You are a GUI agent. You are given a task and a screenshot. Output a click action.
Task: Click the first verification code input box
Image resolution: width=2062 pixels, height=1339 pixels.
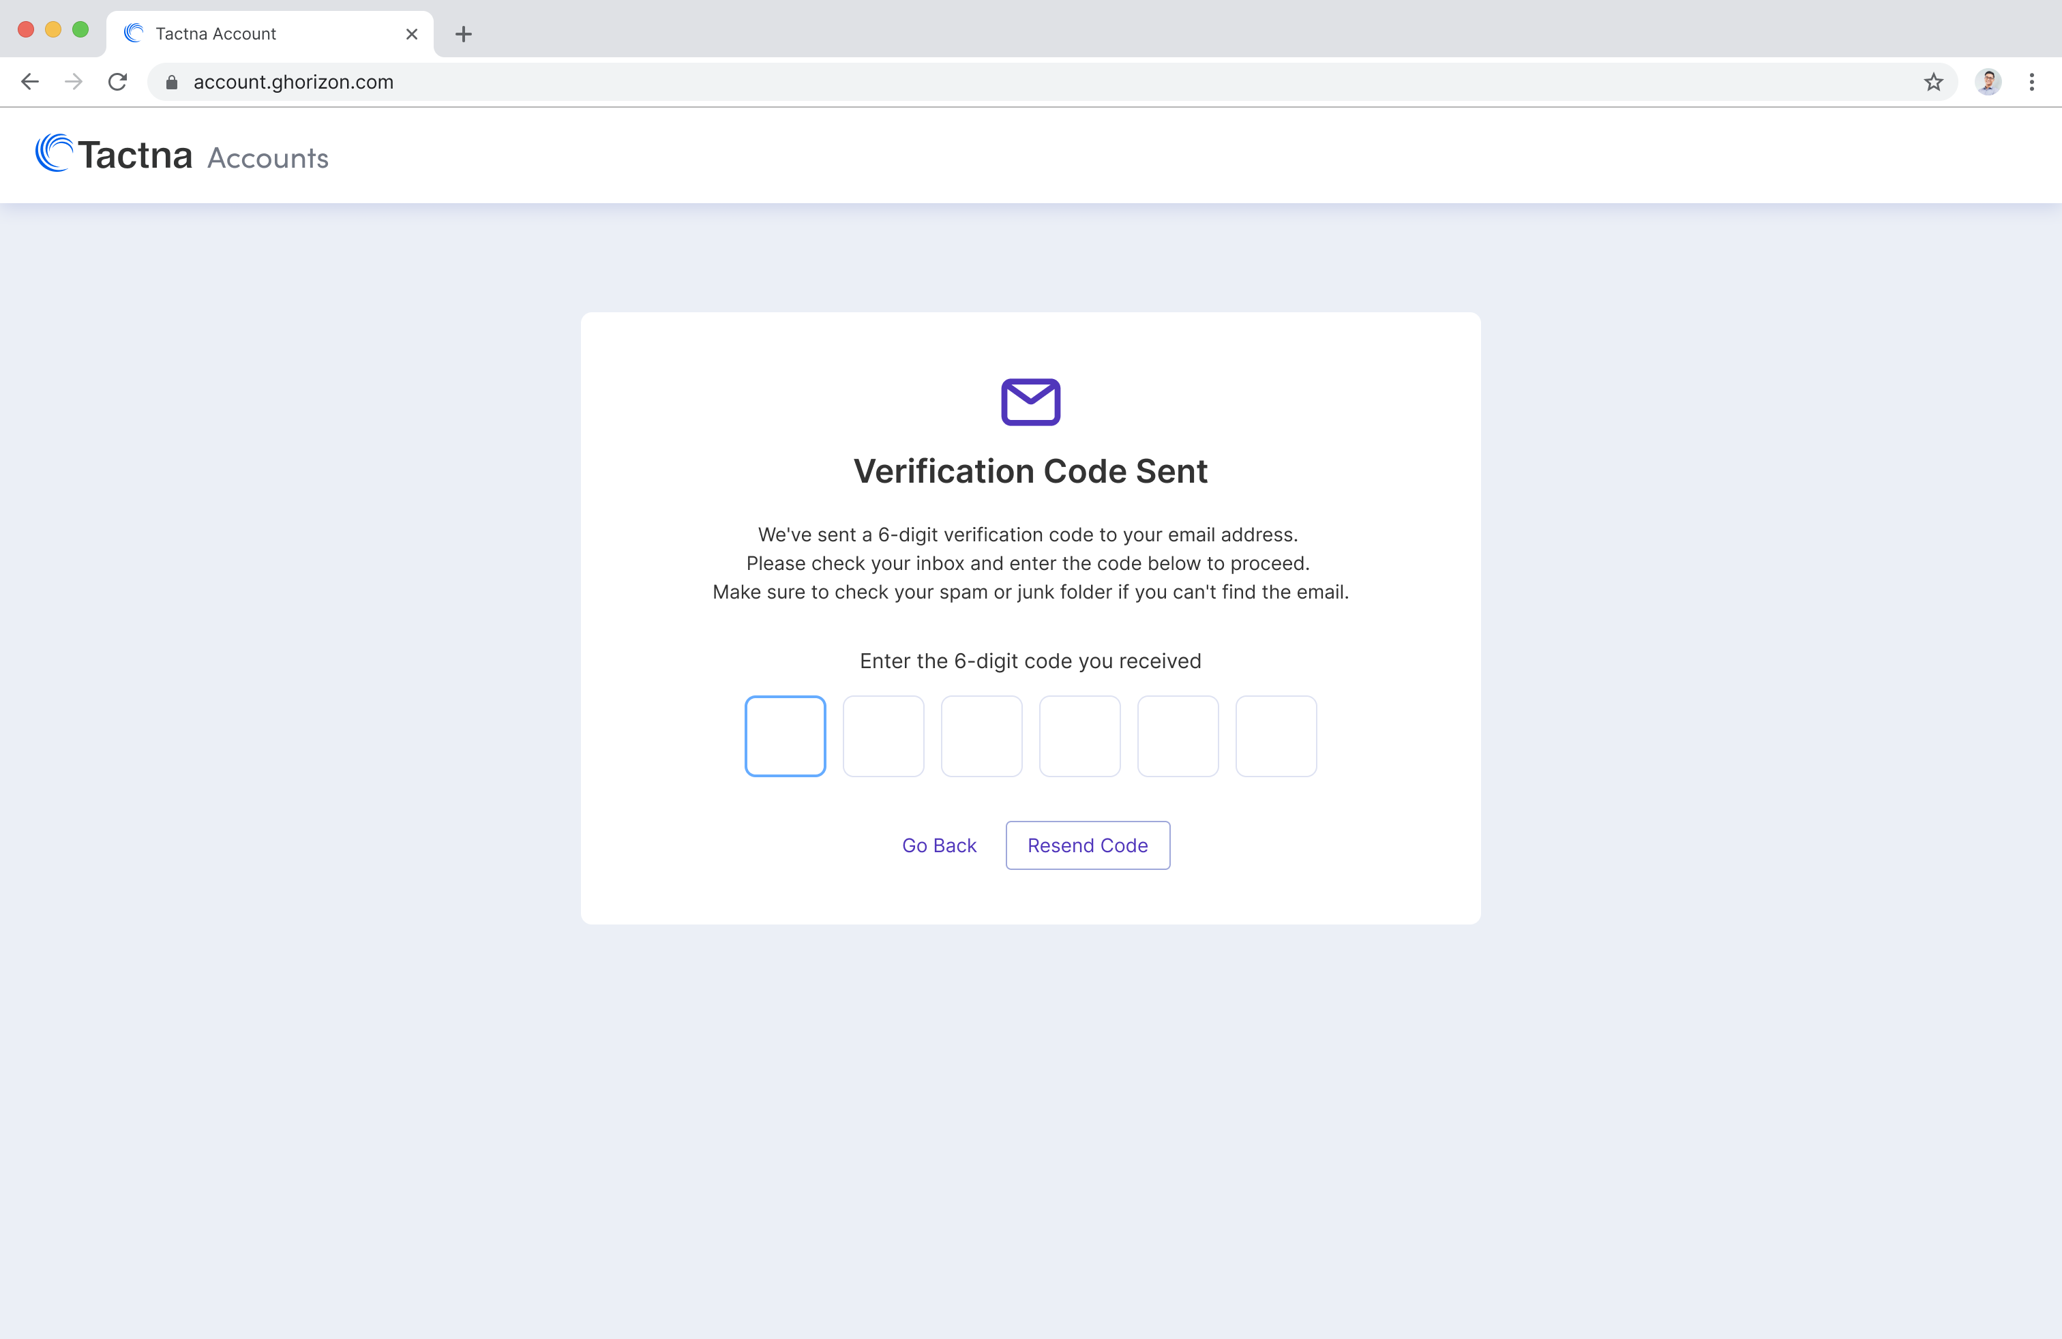[785, 736]
